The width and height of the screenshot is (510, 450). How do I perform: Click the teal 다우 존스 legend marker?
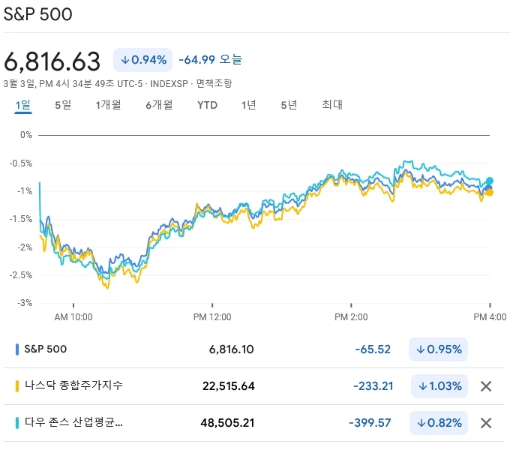click(17, 423)
